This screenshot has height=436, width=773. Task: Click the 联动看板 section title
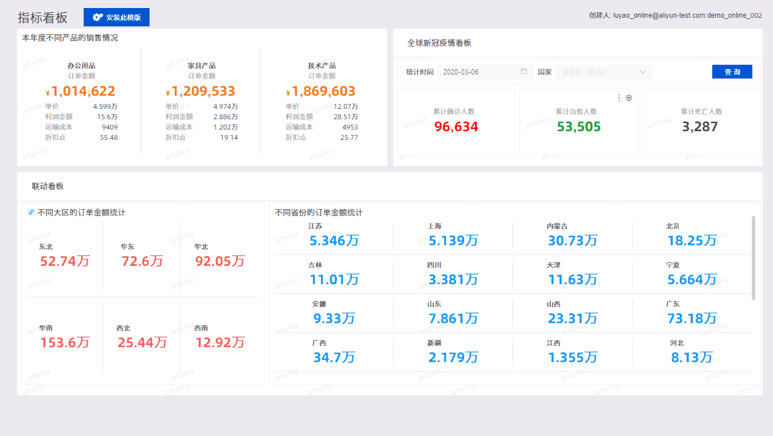point(48,186)
